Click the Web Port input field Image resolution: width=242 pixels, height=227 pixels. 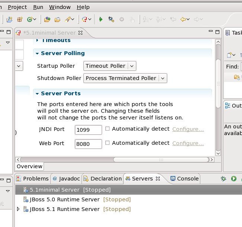point(88,144)
